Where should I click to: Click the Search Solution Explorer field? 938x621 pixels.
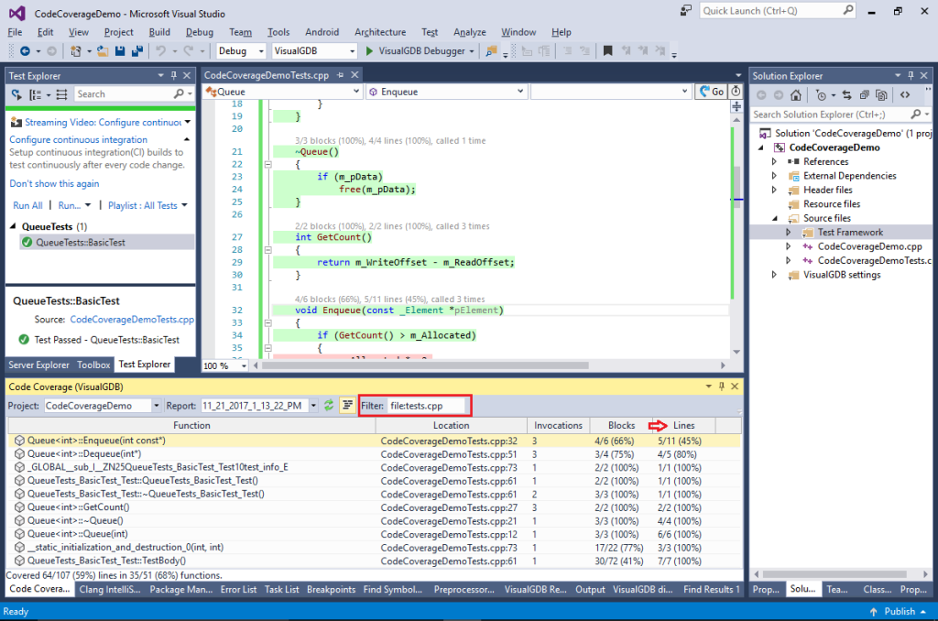click(830, 114)
